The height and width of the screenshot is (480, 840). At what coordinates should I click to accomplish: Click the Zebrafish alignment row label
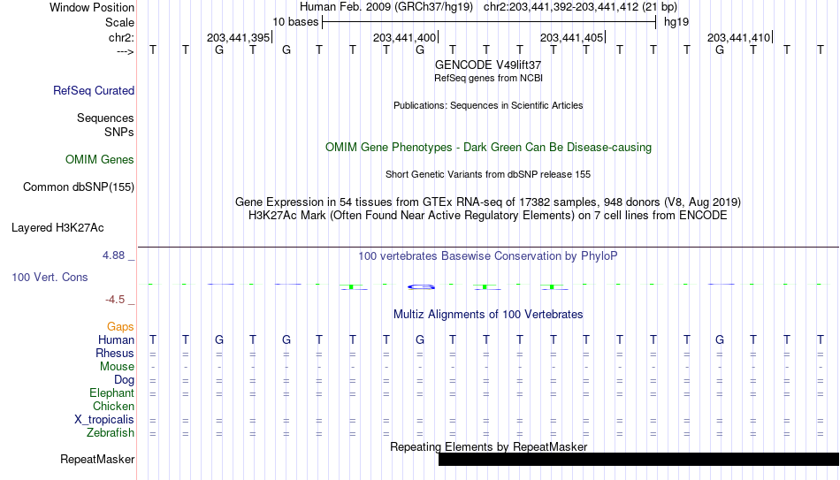111,433
